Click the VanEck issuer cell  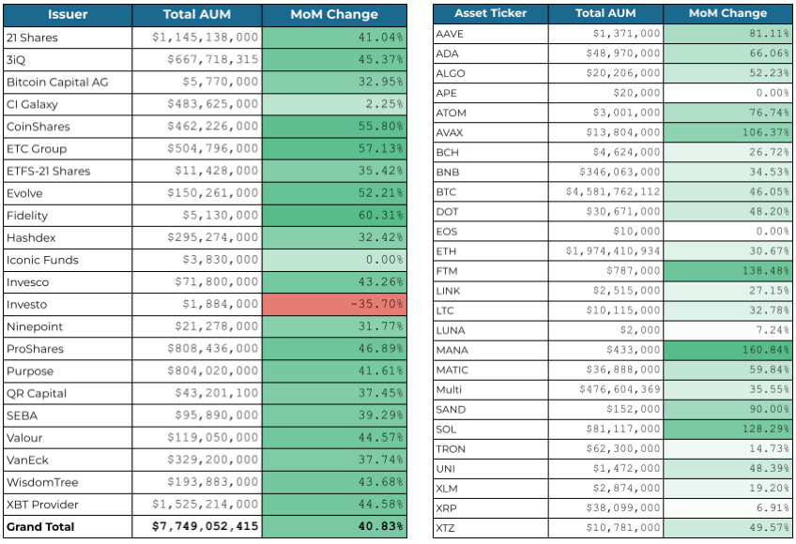[x=68, y=461]
